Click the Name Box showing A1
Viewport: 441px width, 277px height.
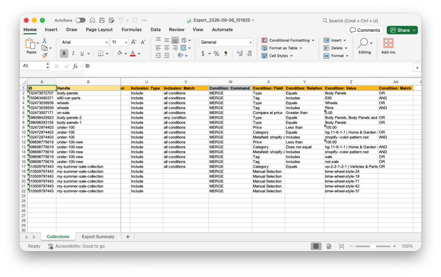[34, 66]
